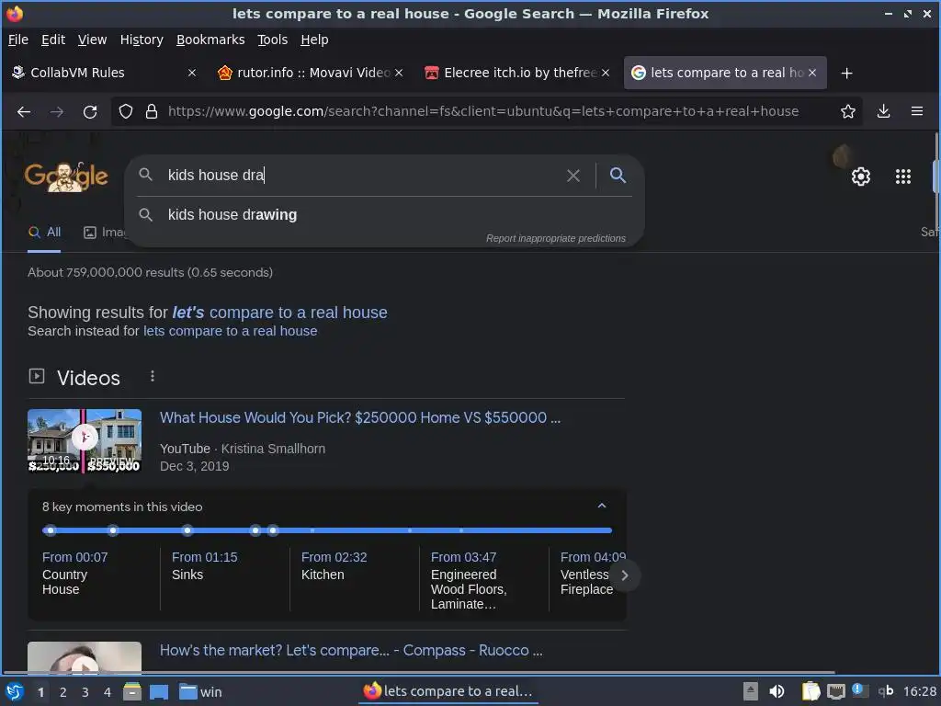Click third marker on key moments timeline
The height and width of the screenshot is (706, 941).
point(187,530)
